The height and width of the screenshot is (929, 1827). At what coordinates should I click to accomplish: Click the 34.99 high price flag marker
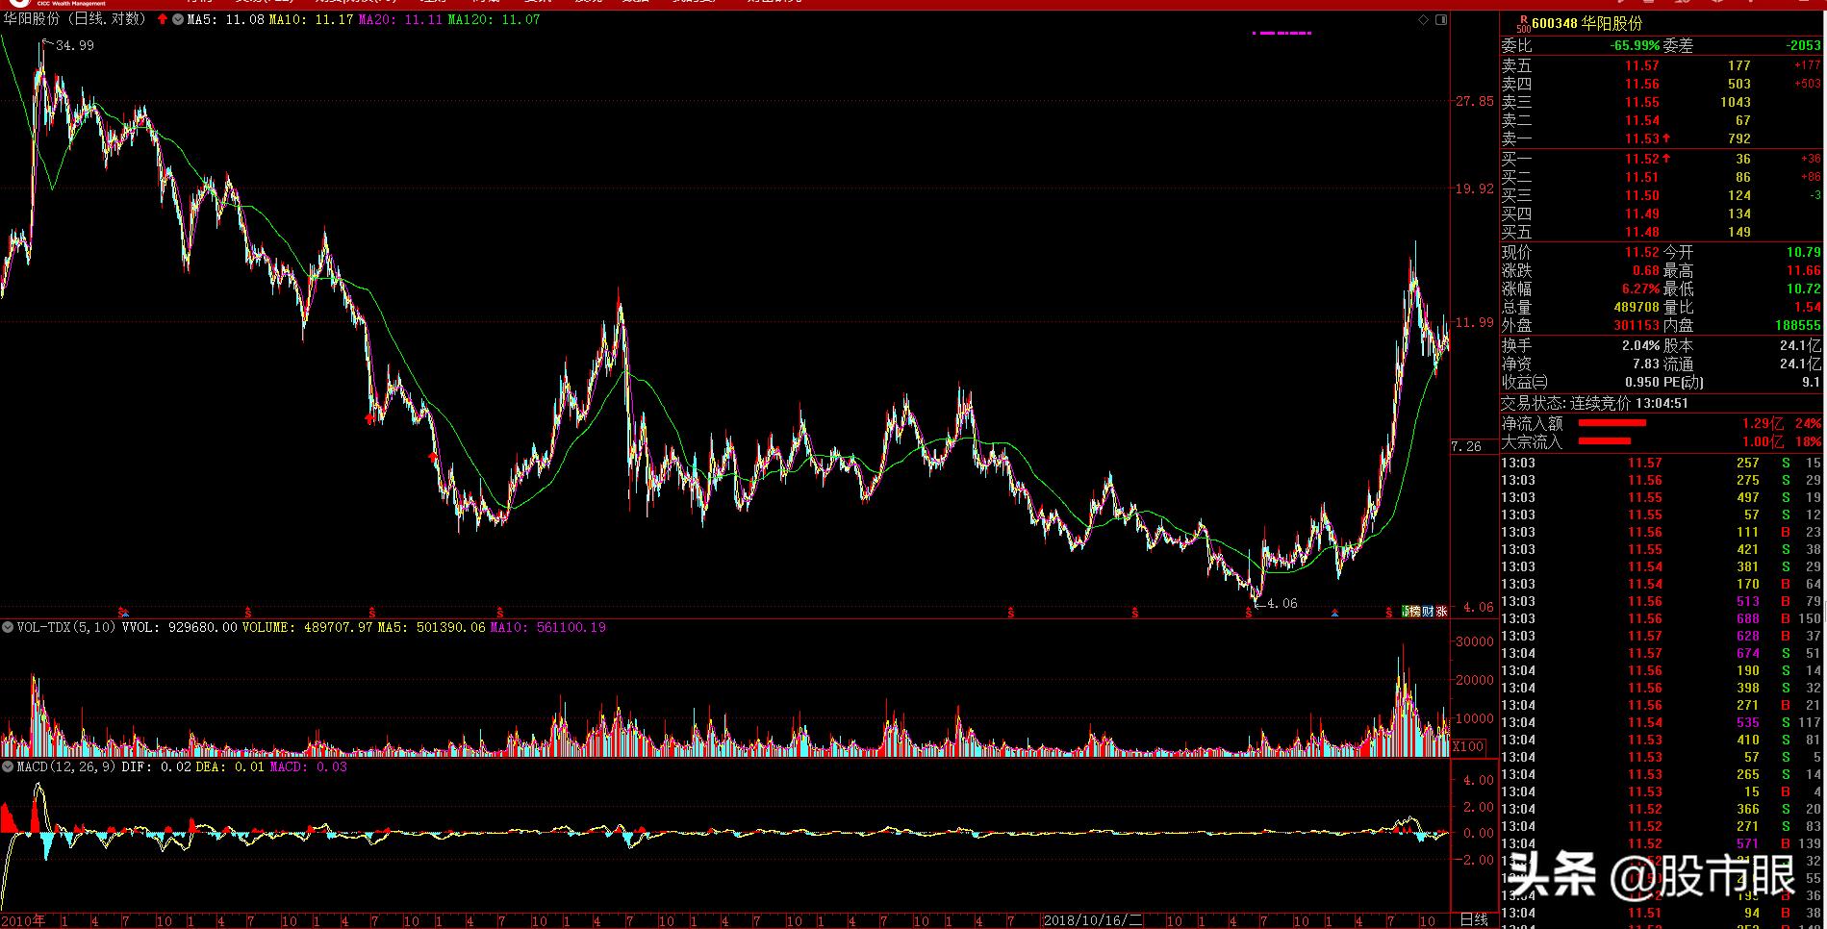(x=73, y=45)
